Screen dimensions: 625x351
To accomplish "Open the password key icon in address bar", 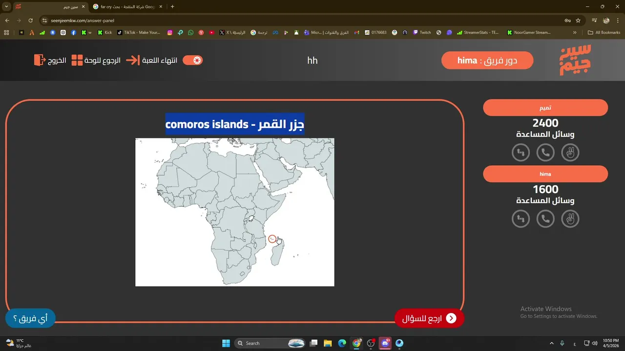I will point(567,20).
